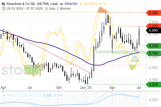
Task: Click the (1 Jahr, 1 Woche) period label
Action: (58, 9)
